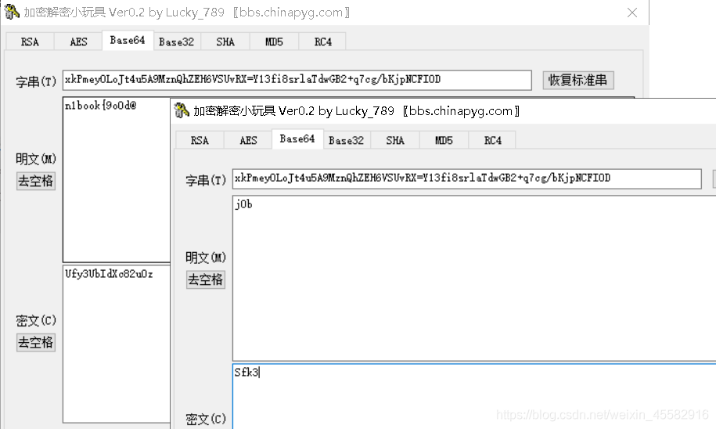Image resolution: width=716 pixels, height=429 pixels.
Task: Open RSA tab in back window
Action: tap(30, 41)
